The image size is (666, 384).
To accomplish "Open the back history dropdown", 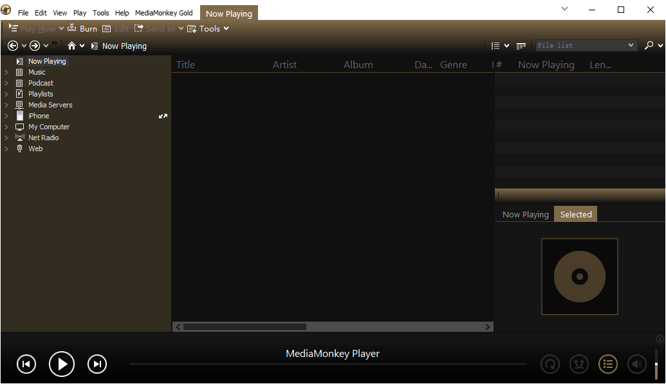I will [24, 46].
